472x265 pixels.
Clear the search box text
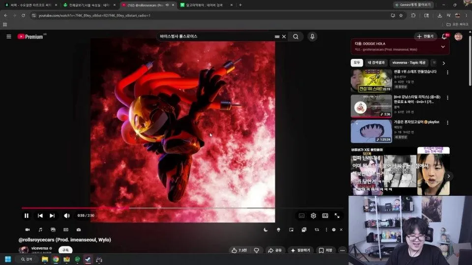point(284,37)
